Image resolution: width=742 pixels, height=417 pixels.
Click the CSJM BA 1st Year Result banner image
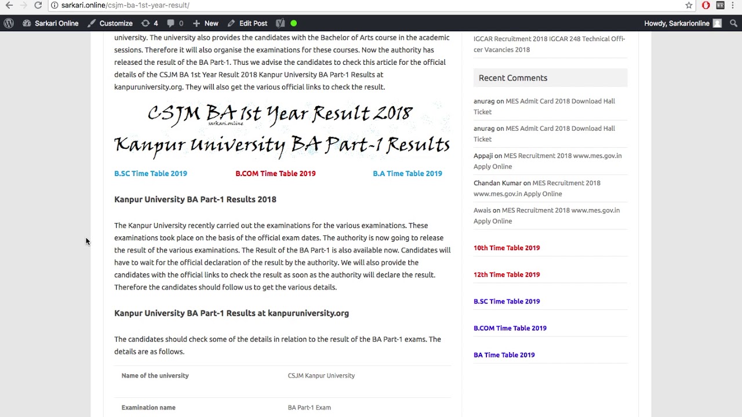[x=282, y=130]
